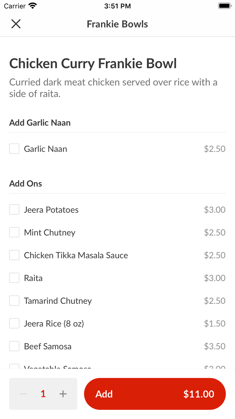The width and height of the screenshot is (235, 419).
Task: Tap the Frankie Bowls title in header
Action: point(117,24)
